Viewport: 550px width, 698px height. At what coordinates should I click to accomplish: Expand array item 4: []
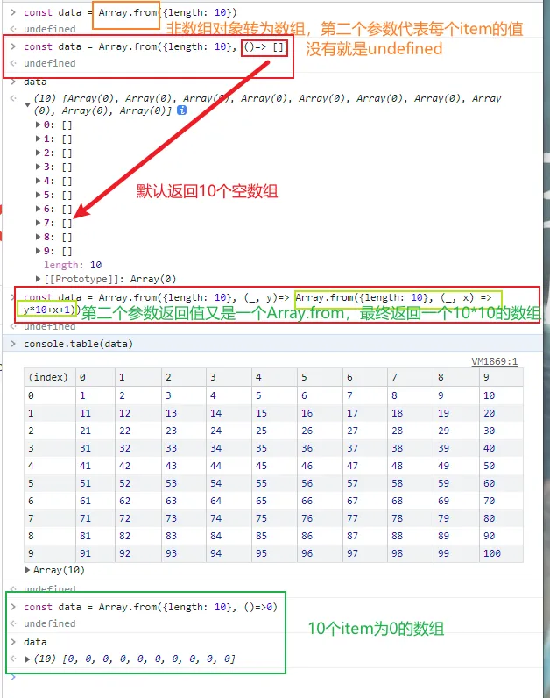coord(39,181)
